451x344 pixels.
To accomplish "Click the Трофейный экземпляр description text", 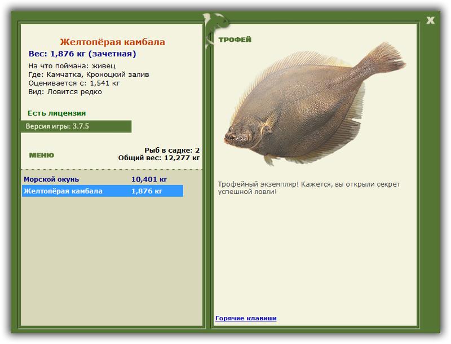I will click(x=308, y=188).
